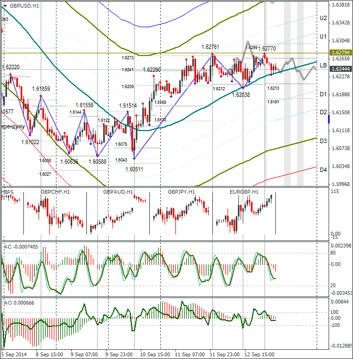Select the GBPAUD,H1 mini chart label
This screenshot has width=353, height=359.
click(x=118, y=192)
